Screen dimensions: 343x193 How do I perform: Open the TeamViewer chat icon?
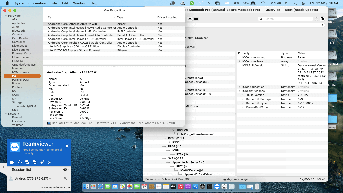pos(27,162)
